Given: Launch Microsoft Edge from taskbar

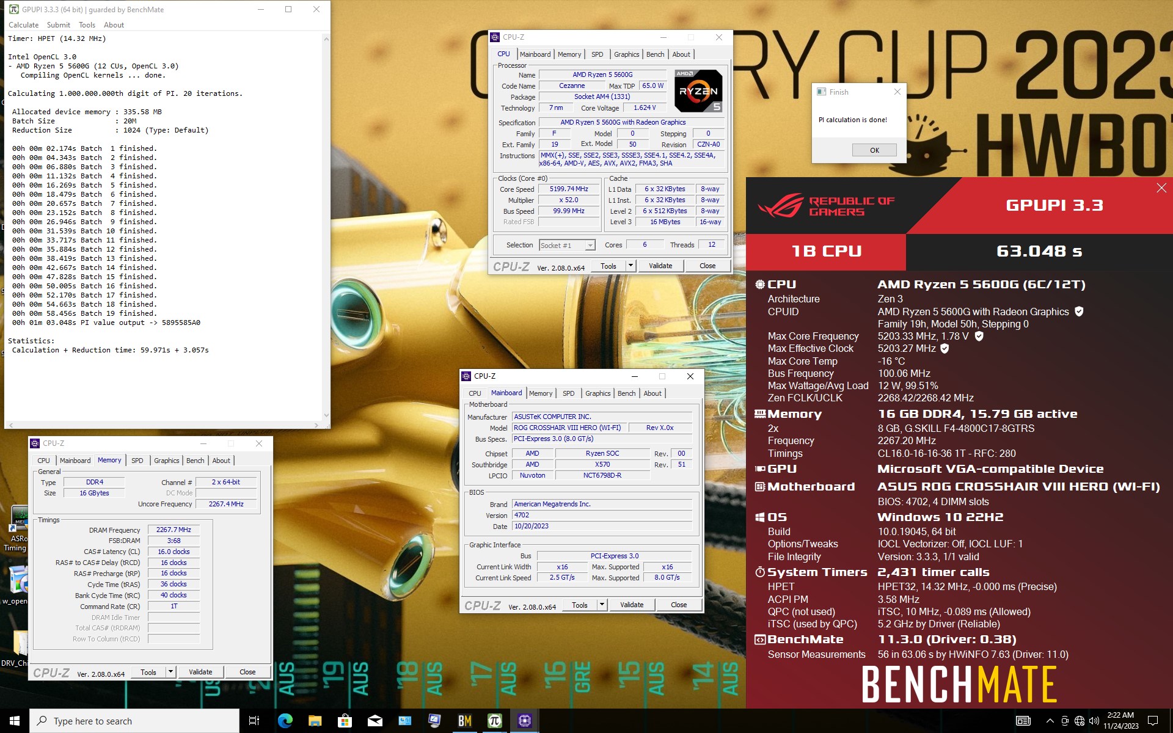Looking at the screenshot, I should (285, 721).
